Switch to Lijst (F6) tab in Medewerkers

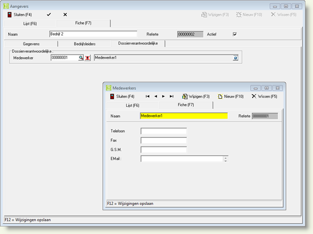pyautogui.click(x=132, y=105)
